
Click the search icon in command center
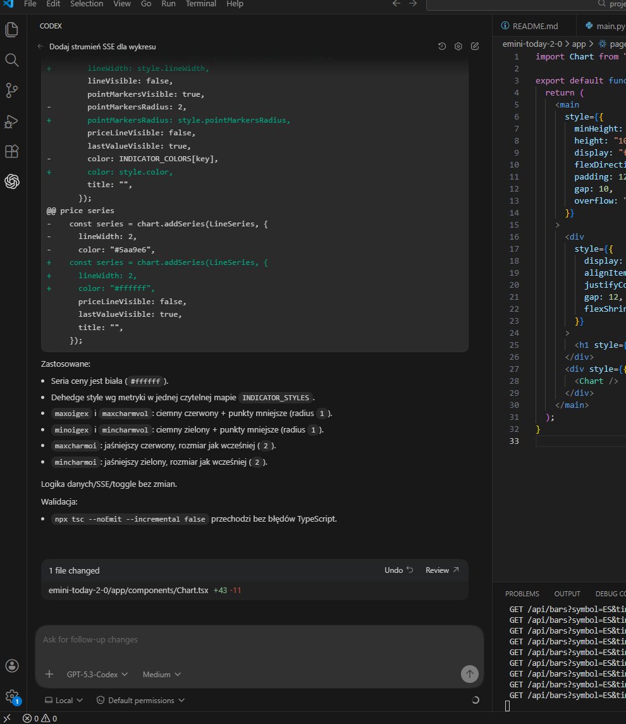coord(601,4)
